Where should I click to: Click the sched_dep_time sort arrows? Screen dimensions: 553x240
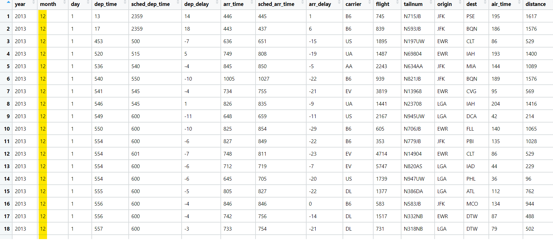(178, 2)
